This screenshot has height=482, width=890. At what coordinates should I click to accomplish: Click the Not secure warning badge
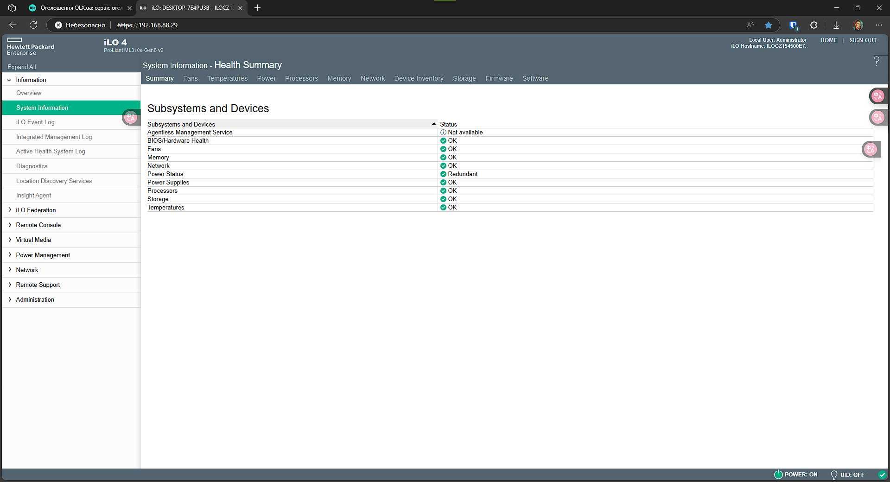(80, 25)
